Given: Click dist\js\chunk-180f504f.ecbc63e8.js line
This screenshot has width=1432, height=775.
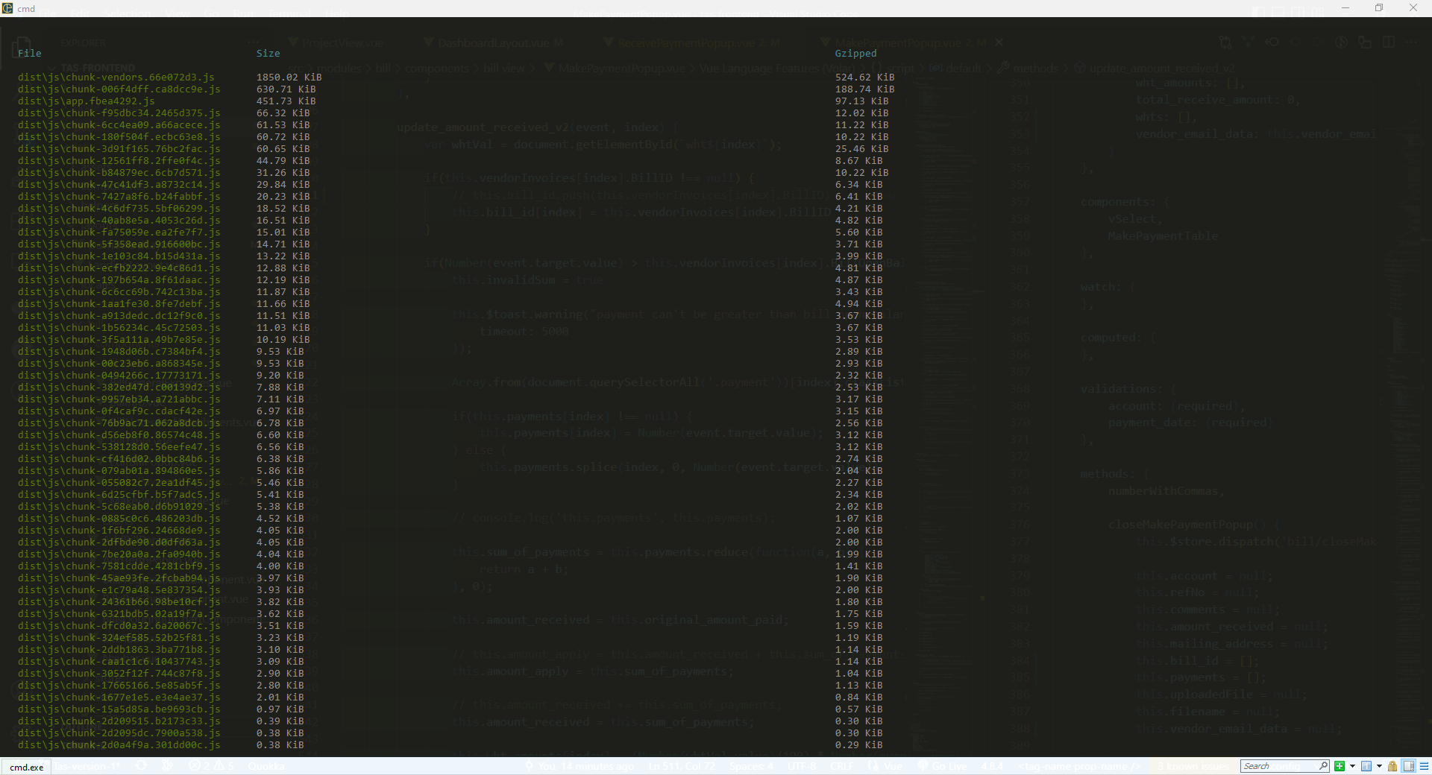Looking at the screenshot, I should pyautogui.click(x=119, y=137).
